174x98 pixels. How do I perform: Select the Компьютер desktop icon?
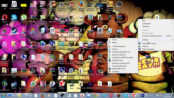click(24, 58)
